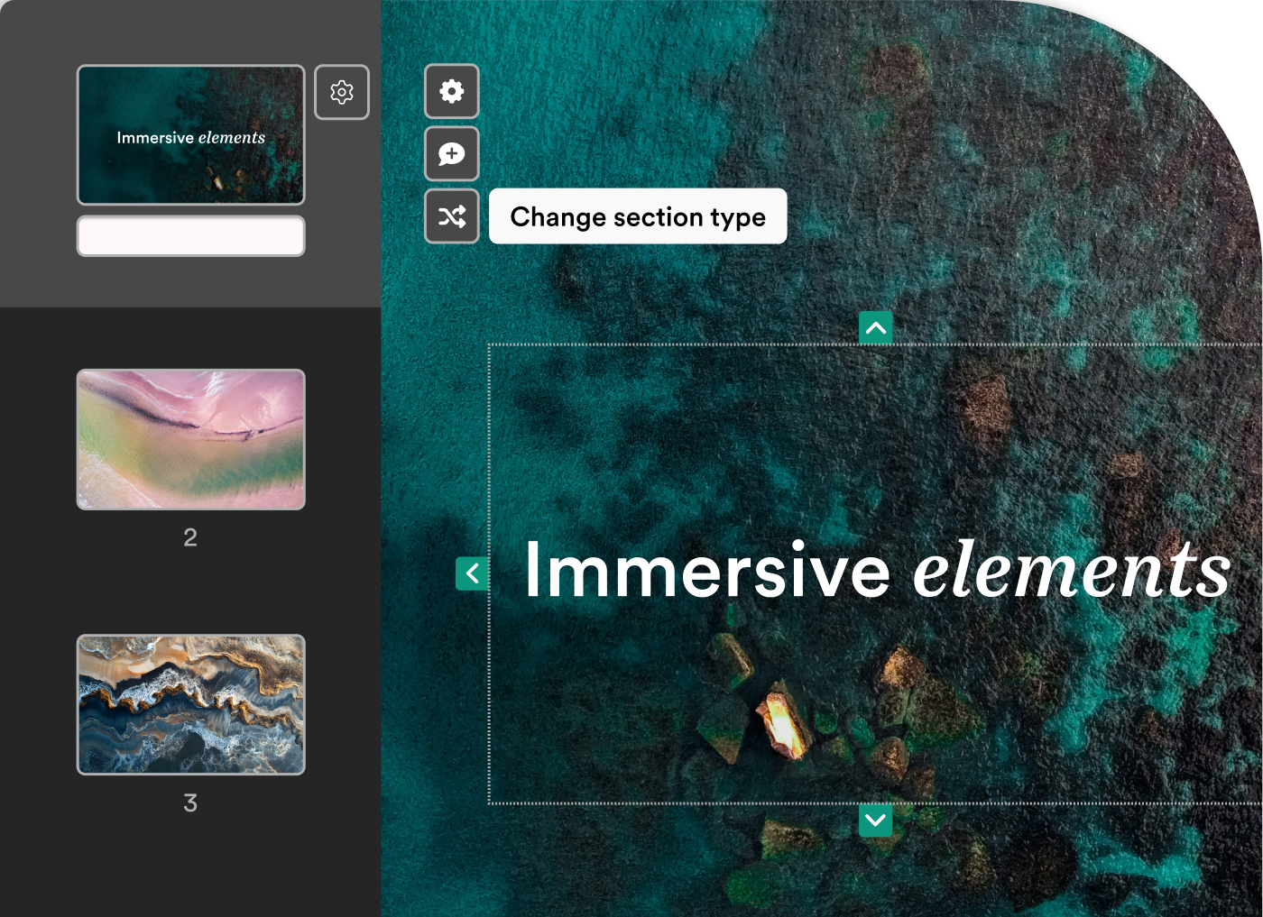The height and width of the screenshot is (917, 1263).
Task: Click the green down chevron below the text box
Action: pyautogui.click(x=875, y=821)
